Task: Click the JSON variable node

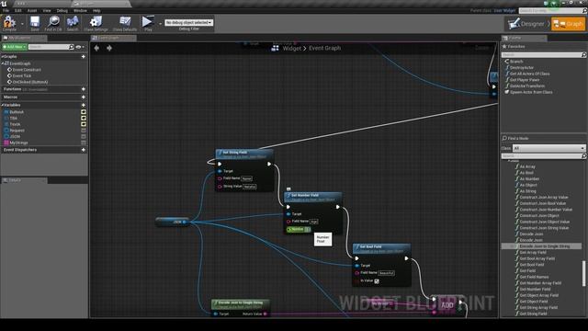Action: click(x=172, y=222)
